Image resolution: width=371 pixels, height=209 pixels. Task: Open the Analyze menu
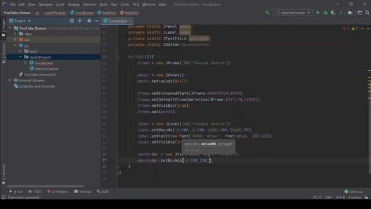[74, 5]
